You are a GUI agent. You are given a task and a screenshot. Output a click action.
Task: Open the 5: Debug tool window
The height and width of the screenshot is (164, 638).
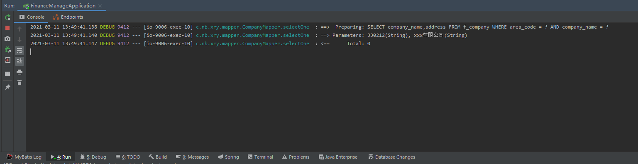click(x=93, y=157)
